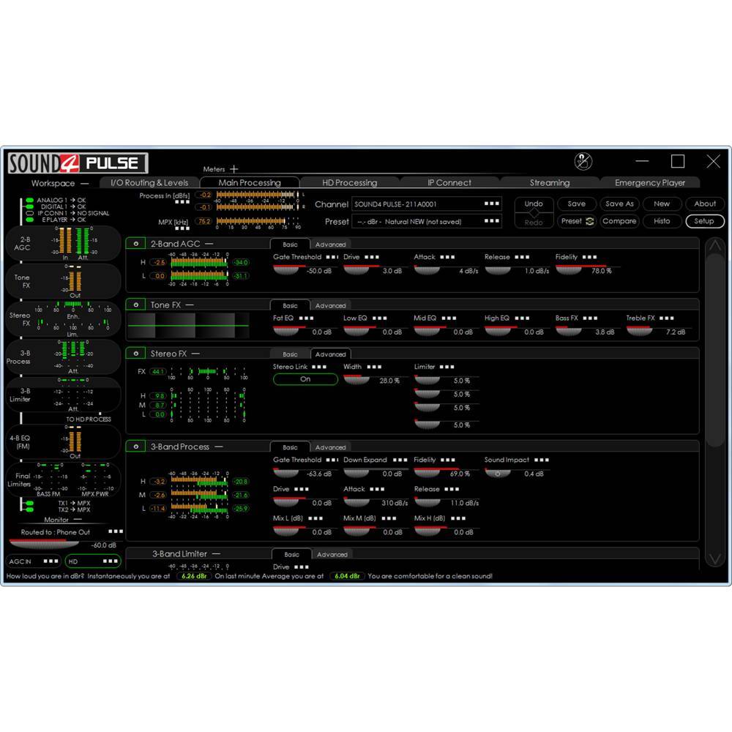Collapse the Tone FX section
The image size is (732, 732).
[x=189, y=305]
